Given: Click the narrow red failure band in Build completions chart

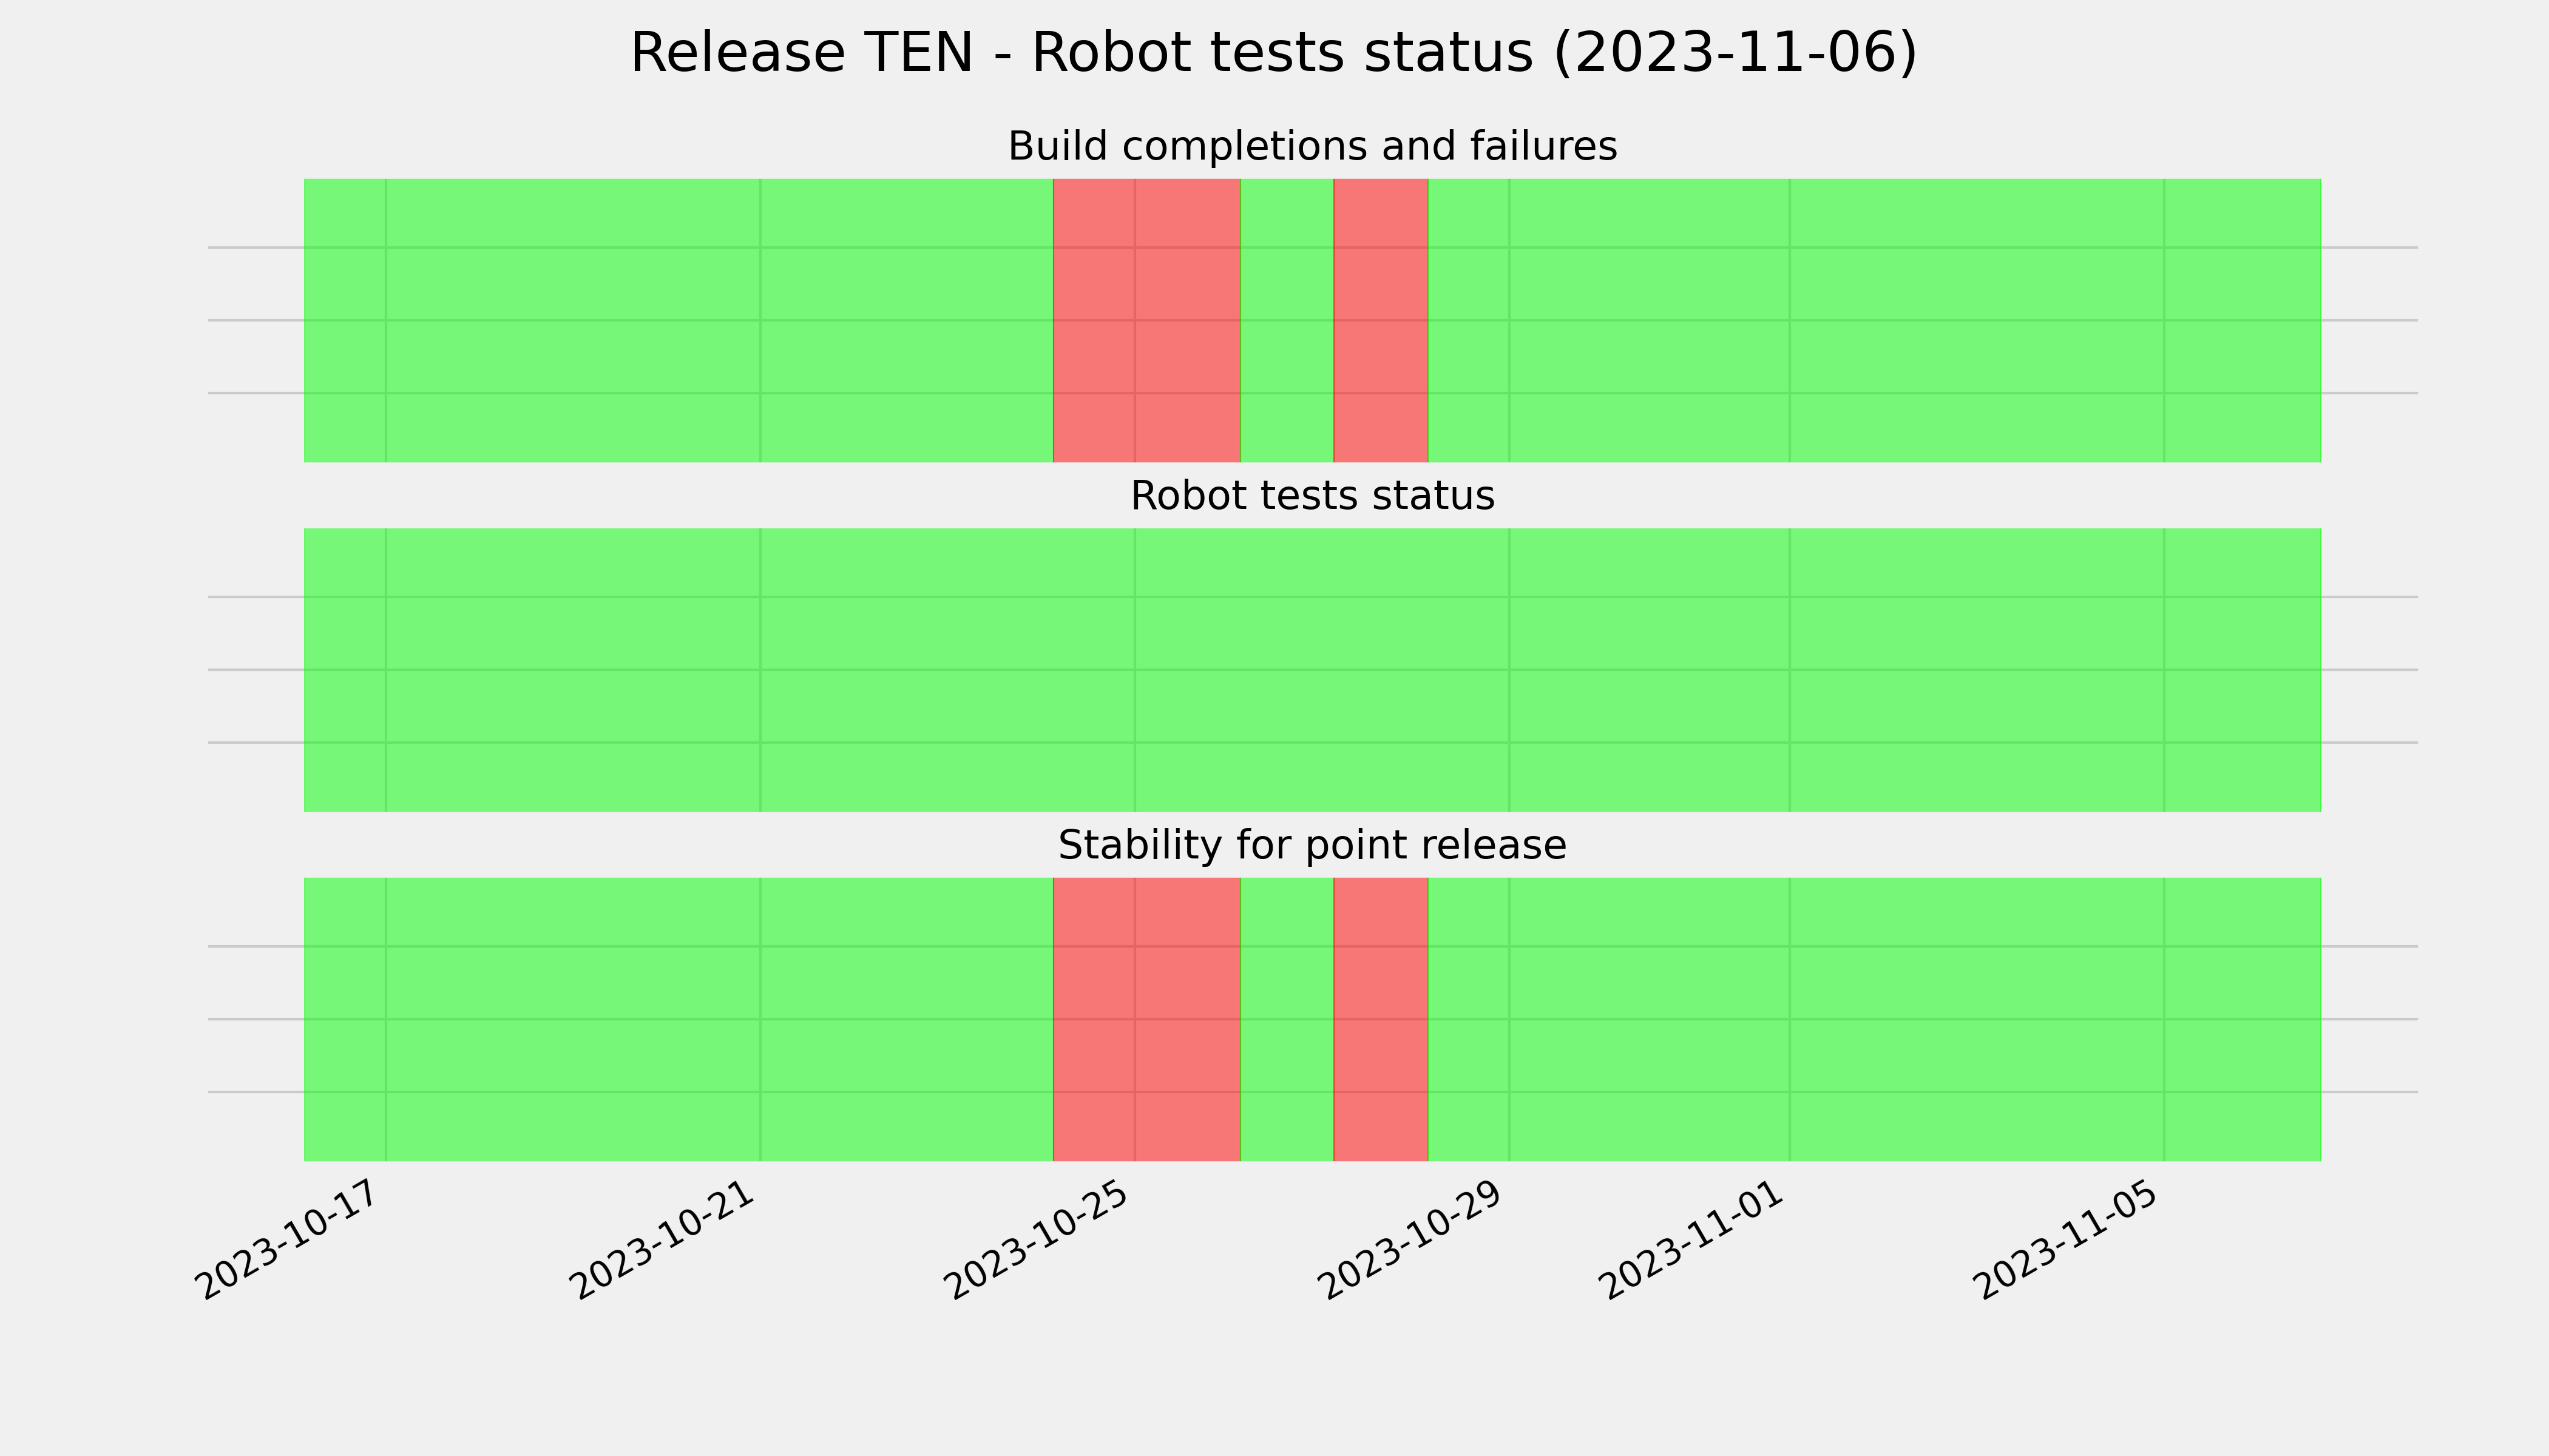Looking at the screenshot, I should click(x=1381, y=320).
